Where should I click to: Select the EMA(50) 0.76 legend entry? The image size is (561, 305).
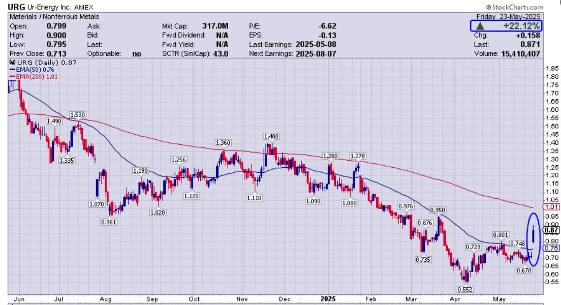point(32,70)
